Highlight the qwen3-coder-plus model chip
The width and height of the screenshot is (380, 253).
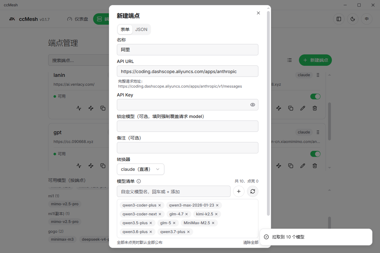(139, 205)
